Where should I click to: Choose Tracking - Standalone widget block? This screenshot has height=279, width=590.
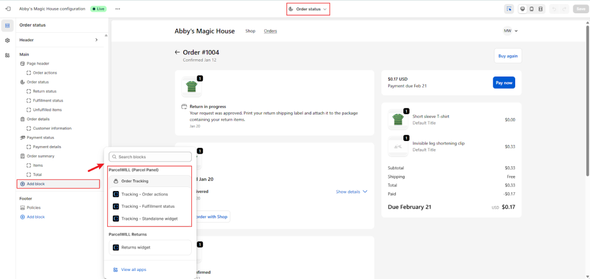150,218
